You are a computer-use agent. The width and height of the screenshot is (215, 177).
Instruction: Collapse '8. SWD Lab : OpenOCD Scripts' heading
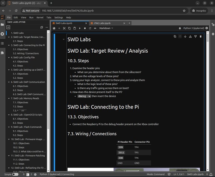[x=9, y=115]
